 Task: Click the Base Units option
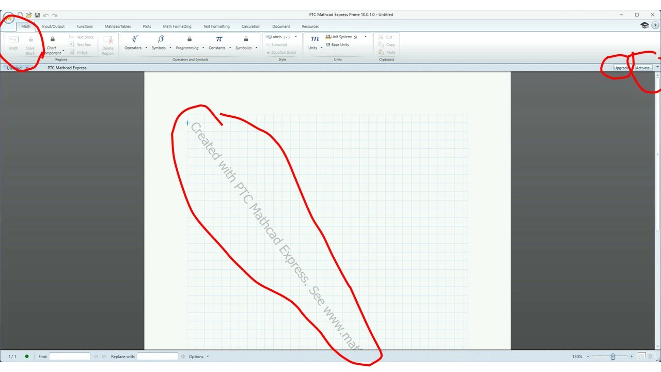(337, 45)
